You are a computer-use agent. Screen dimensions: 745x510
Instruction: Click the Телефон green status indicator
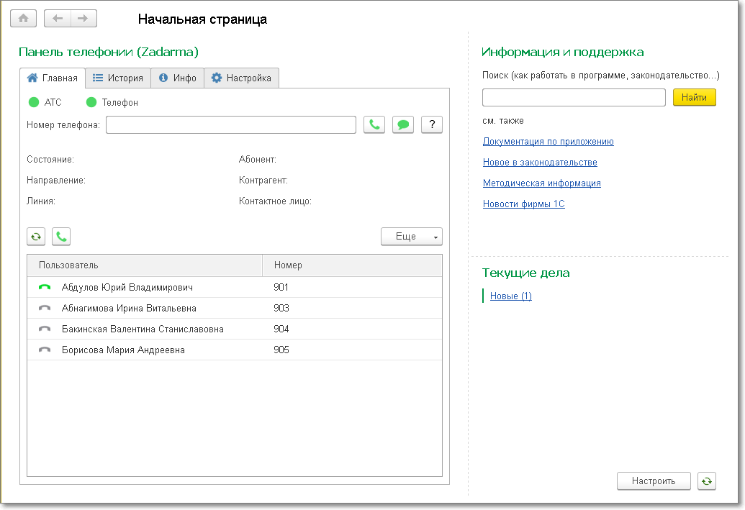[91, 102]
